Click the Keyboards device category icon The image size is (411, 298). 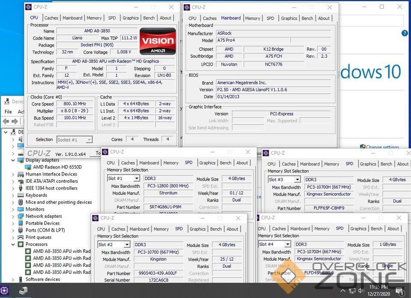[21, 195]
